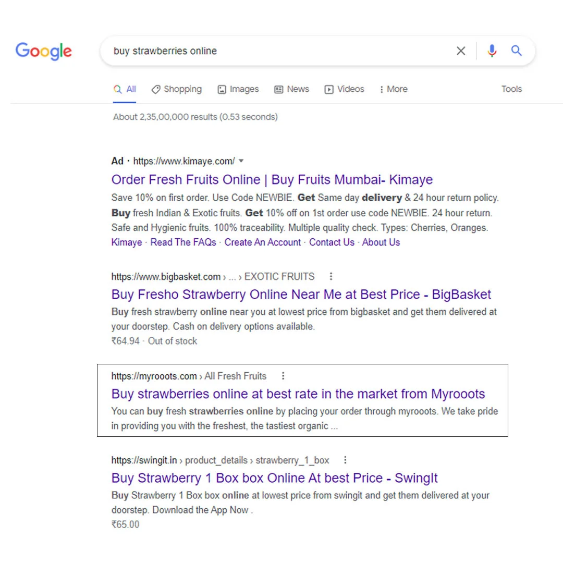The width and height of the screenshot is (563, 563).
Task: Click into the search input field
Action: tap(276, 51)
